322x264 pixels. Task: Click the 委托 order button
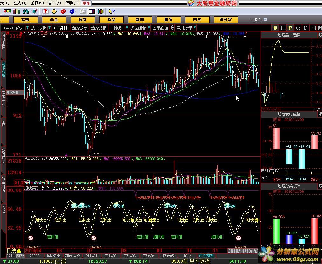pyautogui.click(x=87, y=3)
